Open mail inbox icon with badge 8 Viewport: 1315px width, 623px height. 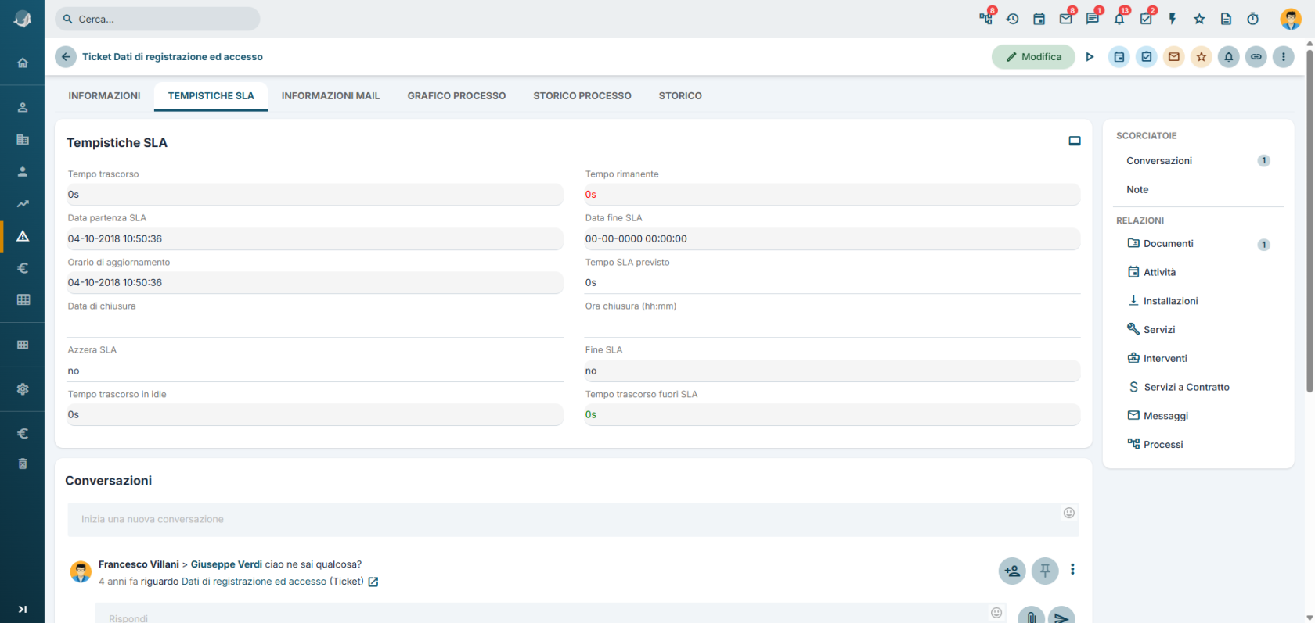coord(1066,19)
